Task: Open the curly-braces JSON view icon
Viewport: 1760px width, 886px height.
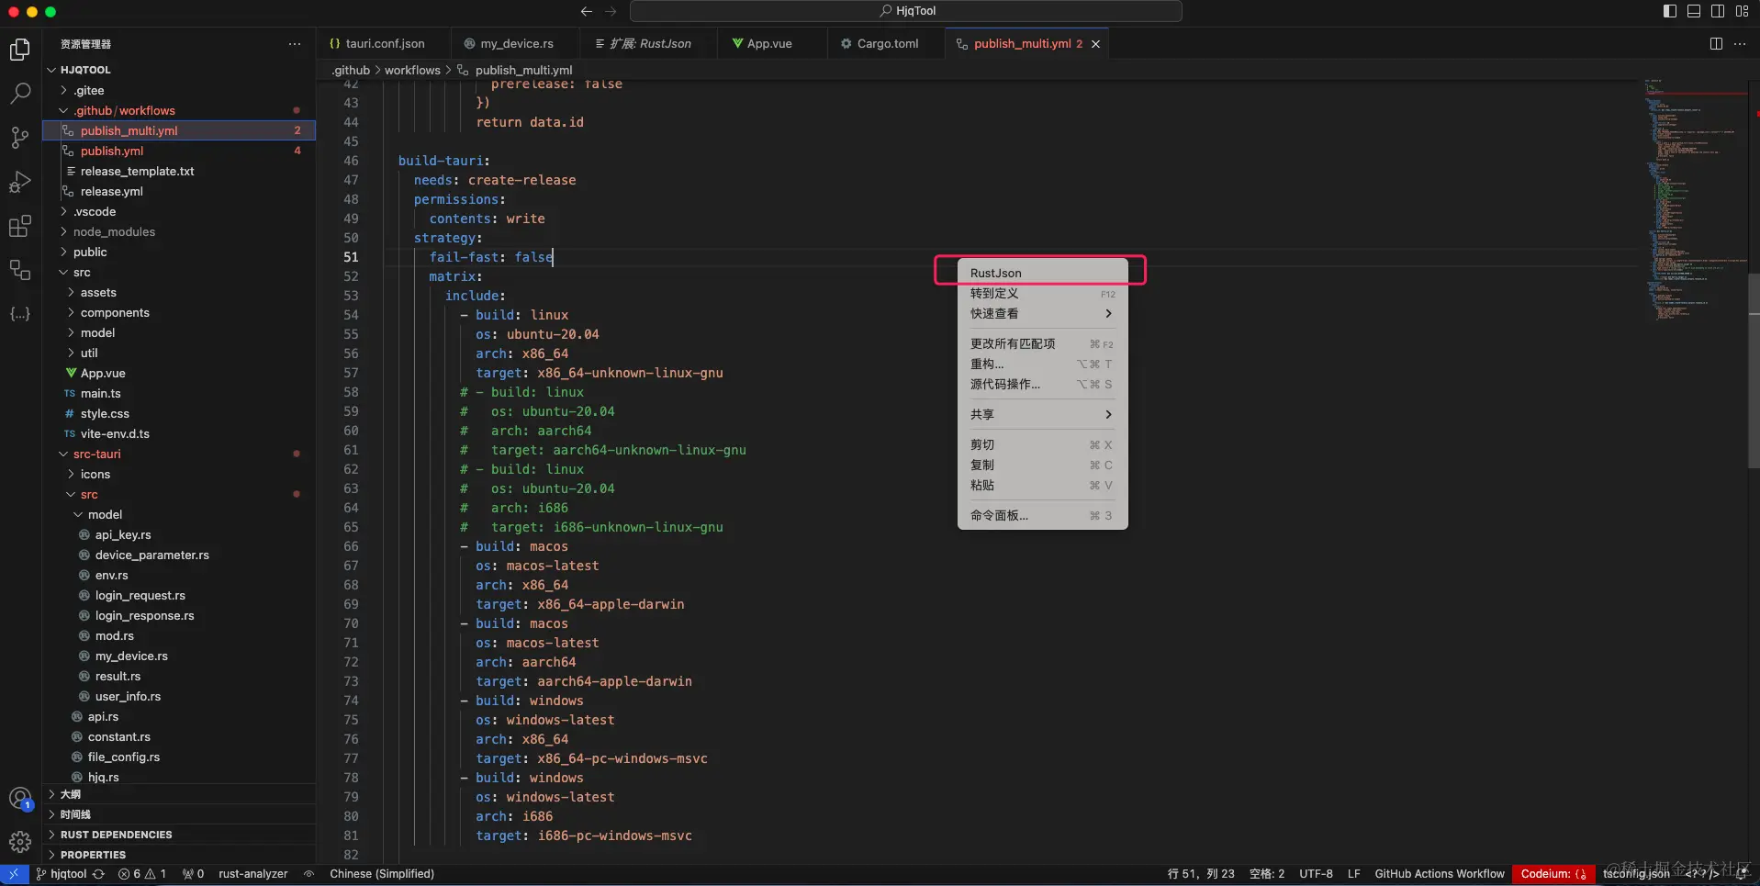Action: pyautogui.click(x=20, y=314)
